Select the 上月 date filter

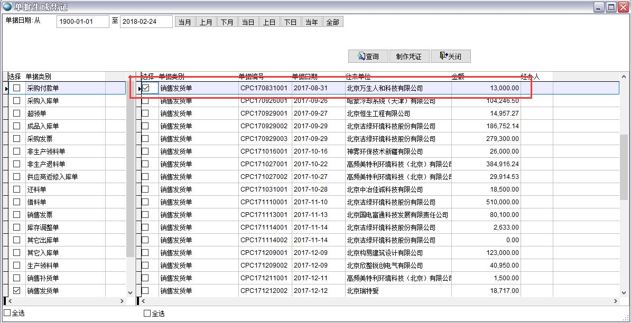click(206, 22)
